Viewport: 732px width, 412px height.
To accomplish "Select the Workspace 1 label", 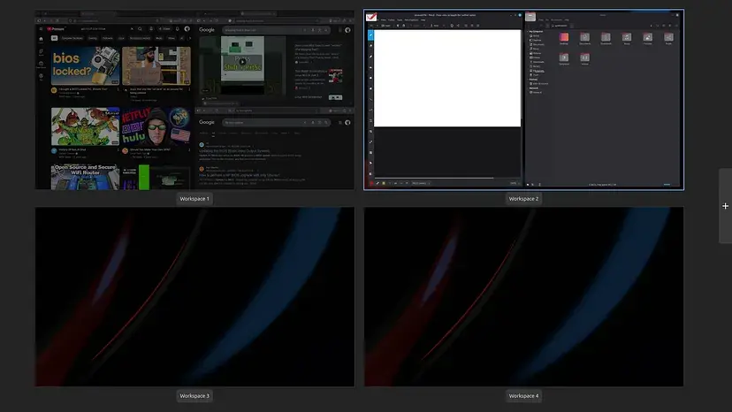I will (194, 199).
